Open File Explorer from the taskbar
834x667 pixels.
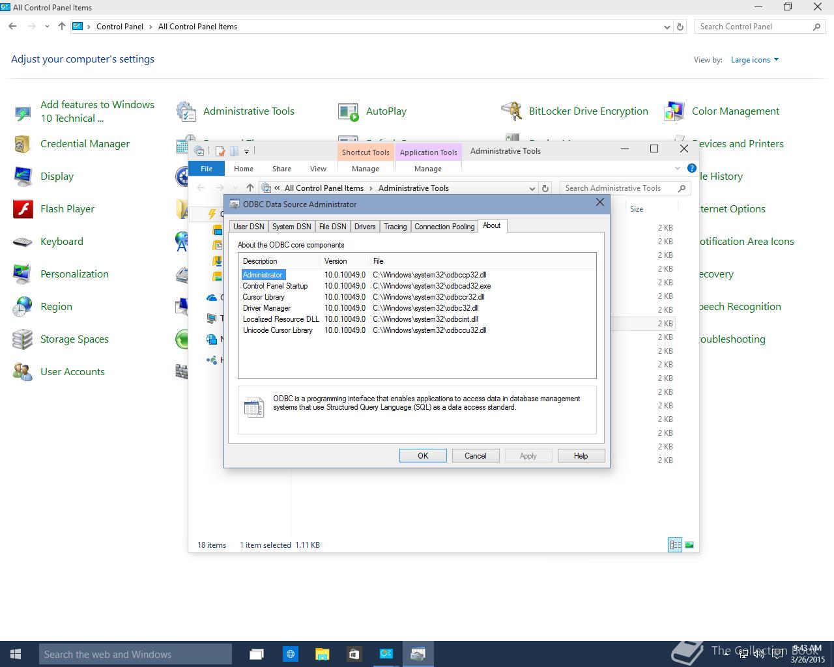(x=322, y=654)
